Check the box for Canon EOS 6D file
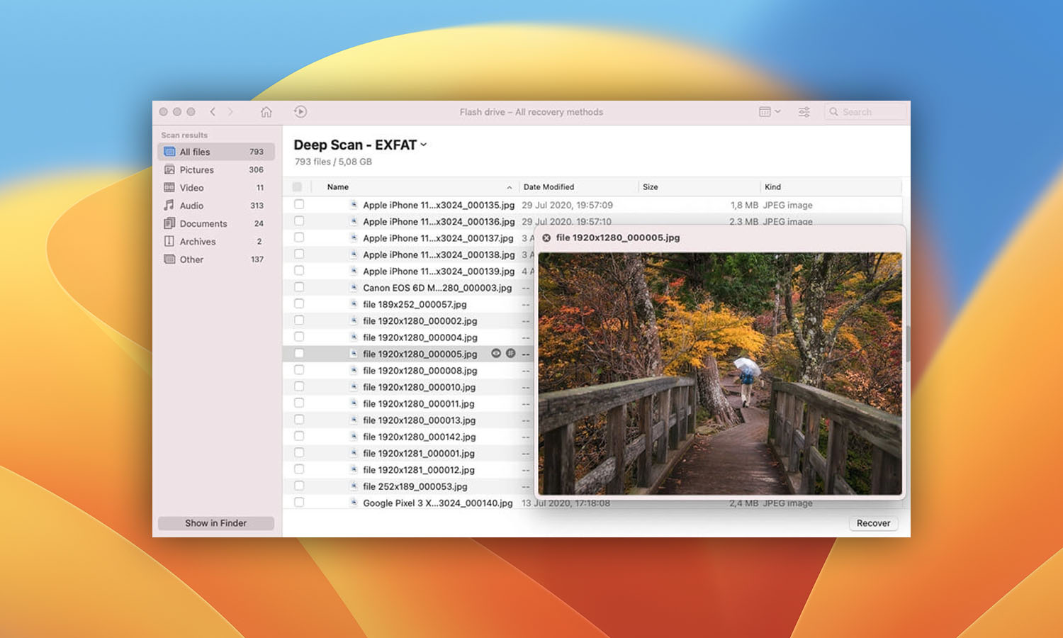 click(299, 287)
